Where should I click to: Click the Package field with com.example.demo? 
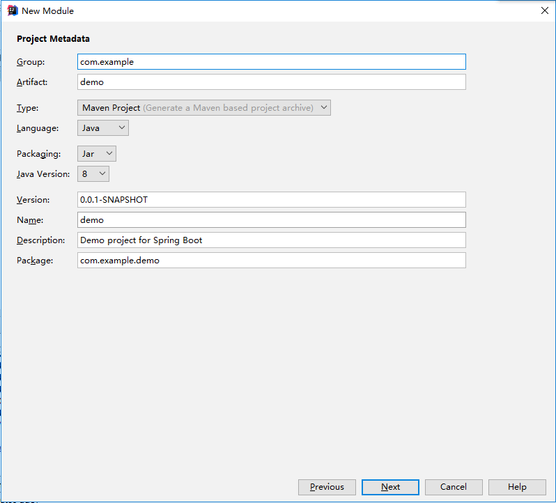271,261
